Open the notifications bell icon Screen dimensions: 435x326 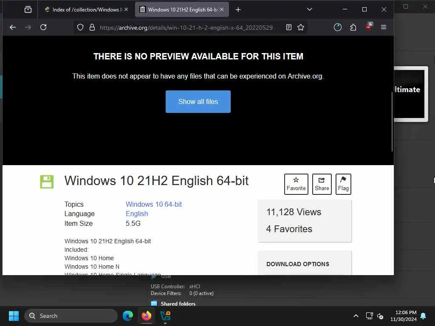pyautogui.click(x=424, y=316)
